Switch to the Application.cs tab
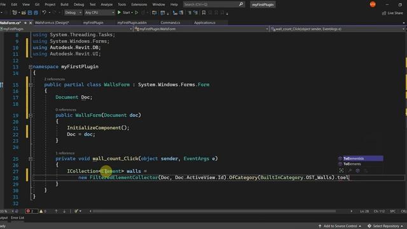 pos(205,23)
